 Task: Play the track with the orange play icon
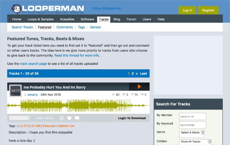[139, 86]
